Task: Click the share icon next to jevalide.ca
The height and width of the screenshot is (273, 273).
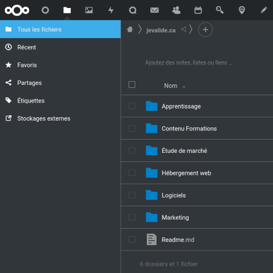Action: 184,29
